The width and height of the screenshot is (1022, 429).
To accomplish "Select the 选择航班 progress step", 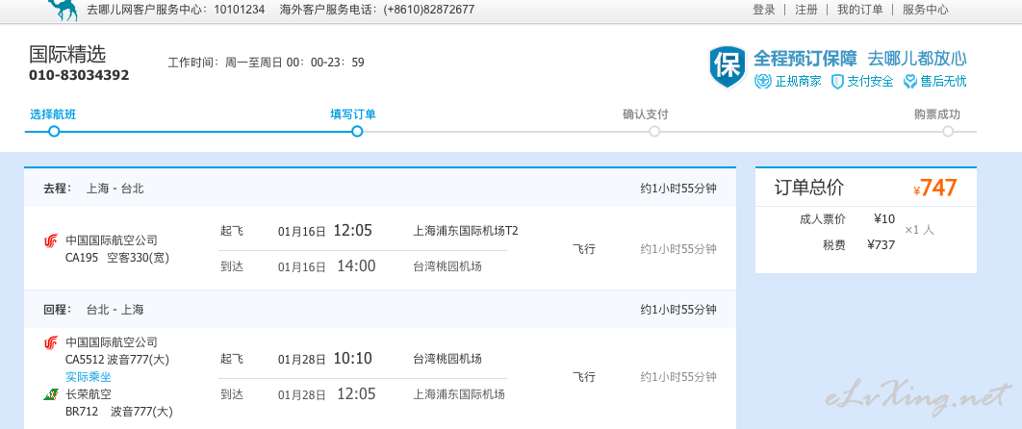I will 53,114.
